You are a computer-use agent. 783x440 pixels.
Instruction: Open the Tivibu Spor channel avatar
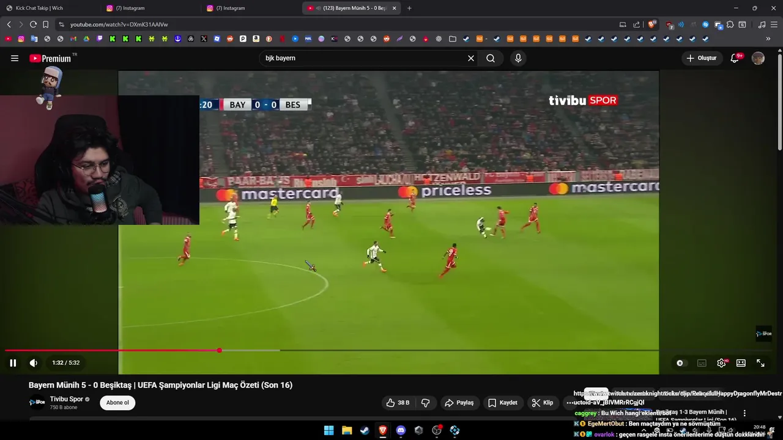click(37, 402)
